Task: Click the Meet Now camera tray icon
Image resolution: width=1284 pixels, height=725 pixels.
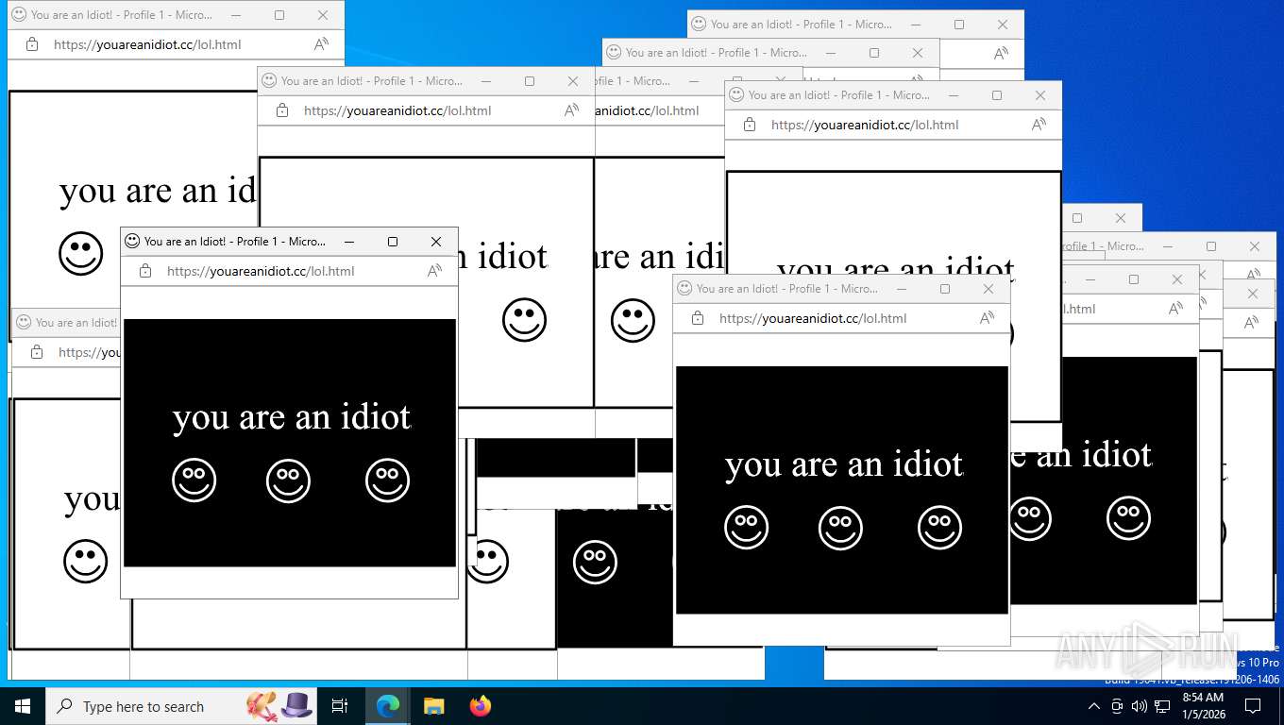Action: pos(1117,706)
